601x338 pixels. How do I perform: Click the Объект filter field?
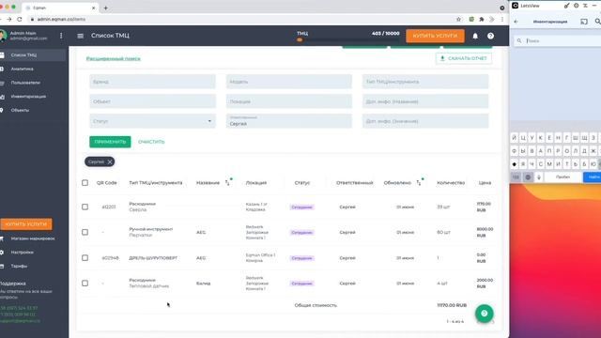(152, 101)
